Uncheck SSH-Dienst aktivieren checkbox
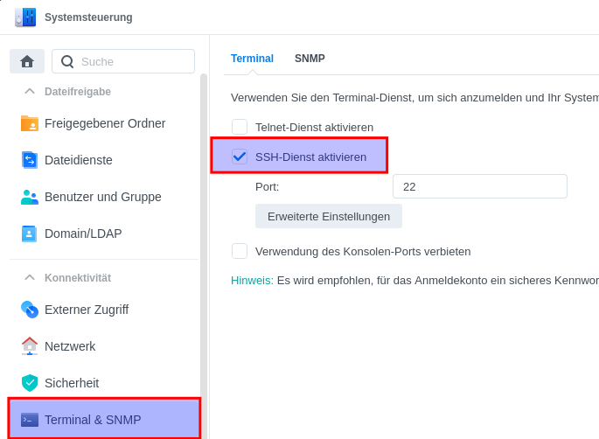 point(240,157)
